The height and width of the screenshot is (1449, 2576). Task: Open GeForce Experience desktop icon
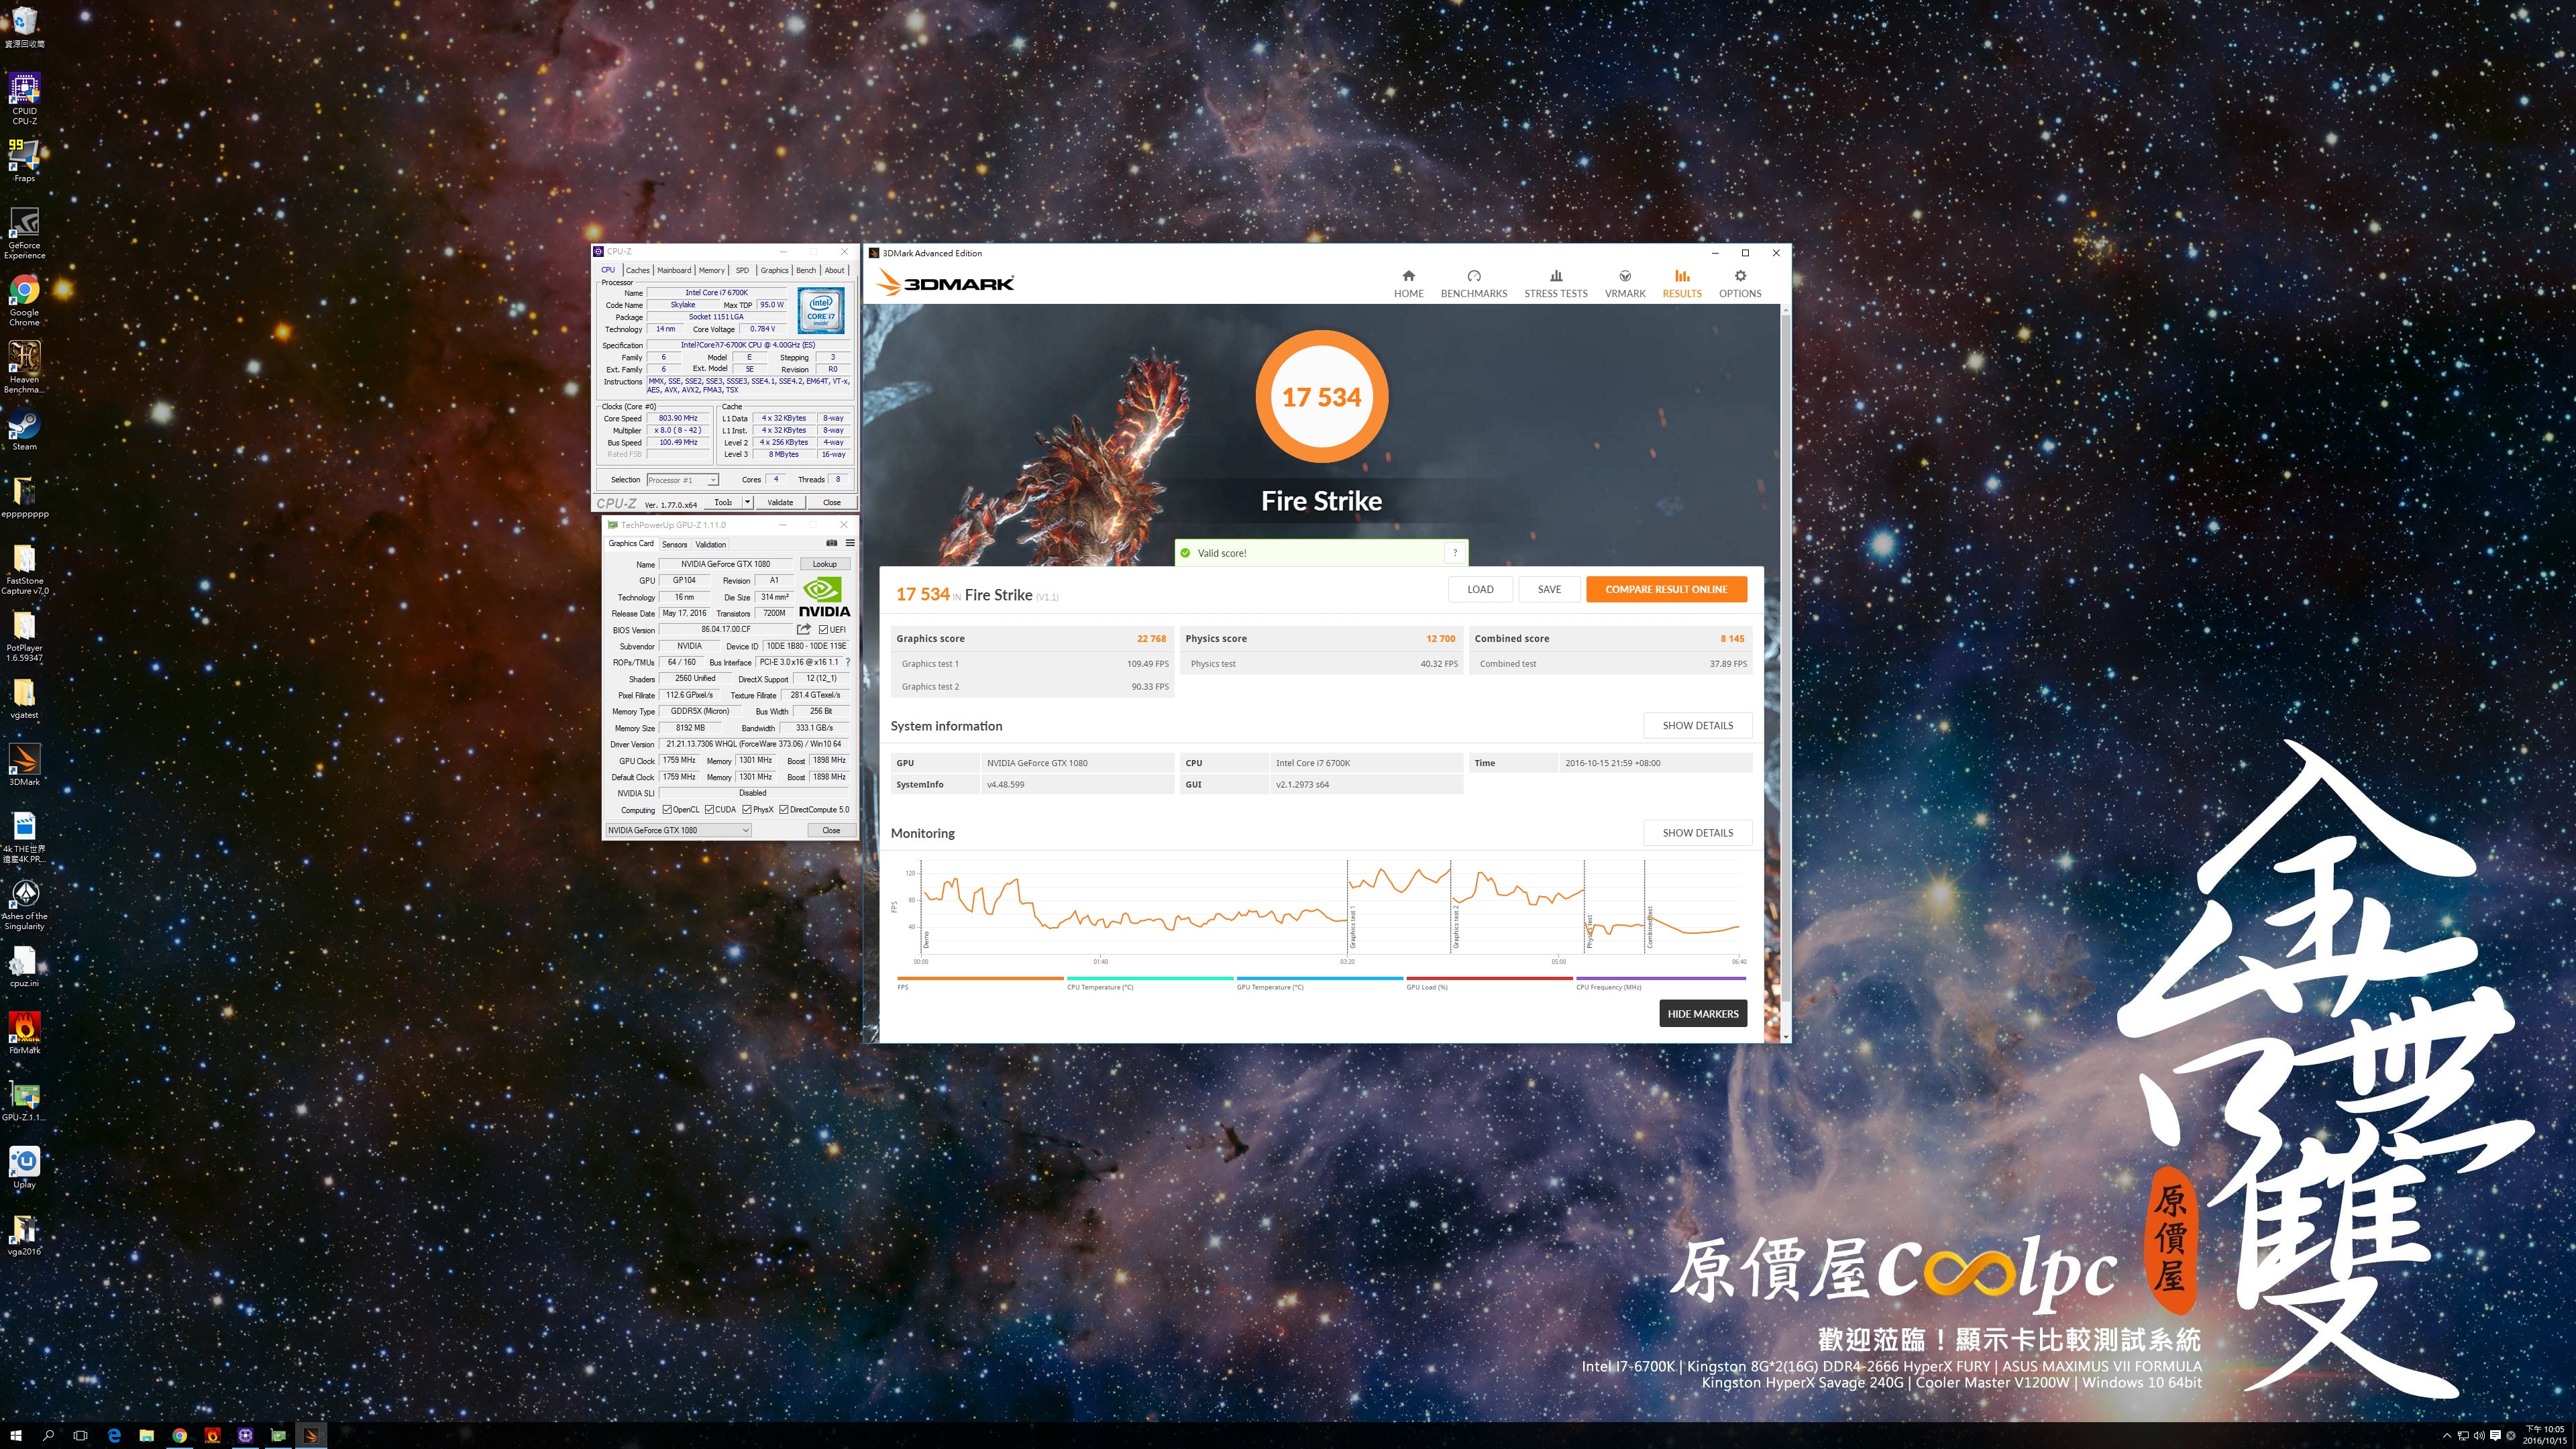point(24,233)
